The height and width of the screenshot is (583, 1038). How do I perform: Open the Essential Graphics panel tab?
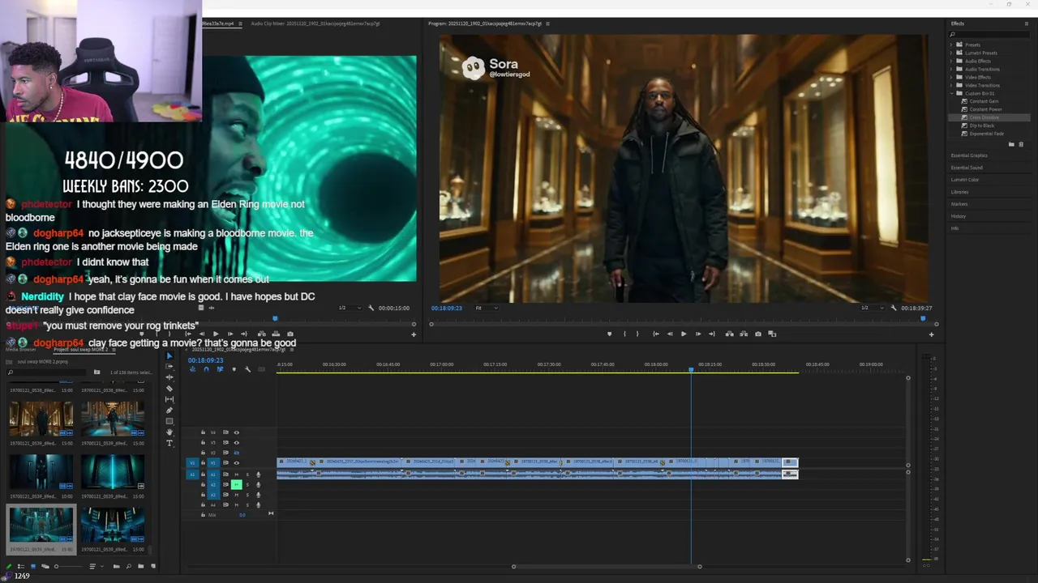pyautogui.click(x=969, y=155)
